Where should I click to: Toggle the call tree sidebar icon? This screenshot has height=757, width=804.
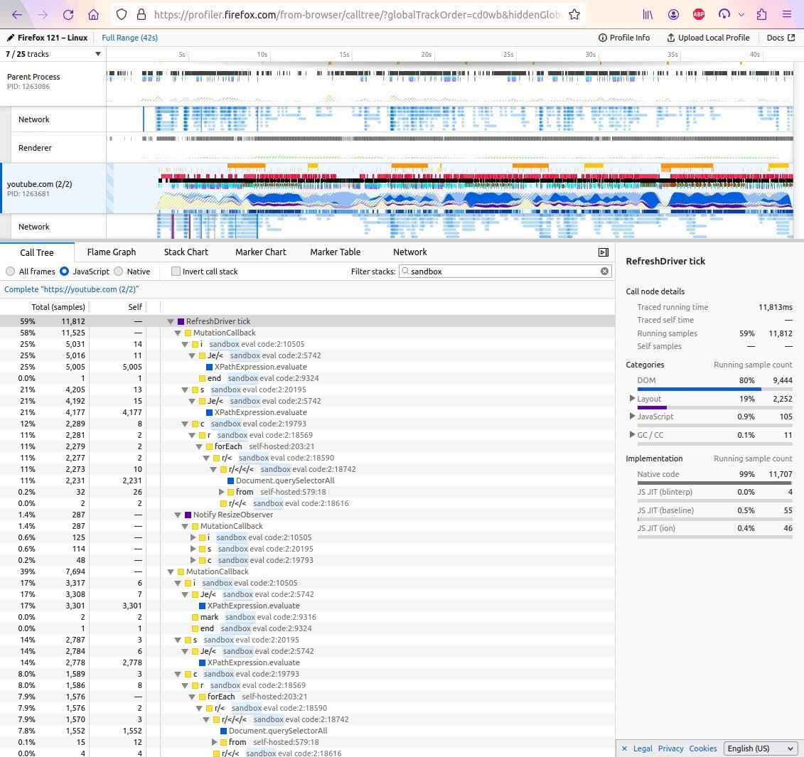[604, 252]
